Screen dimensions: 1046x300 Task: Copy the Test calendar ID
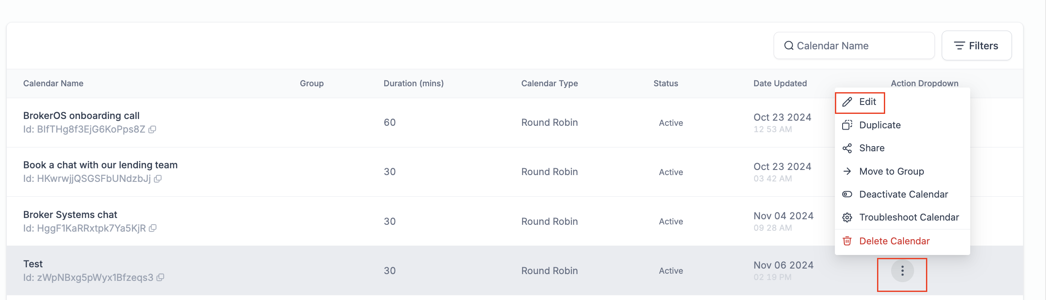[x=160, y=277]
